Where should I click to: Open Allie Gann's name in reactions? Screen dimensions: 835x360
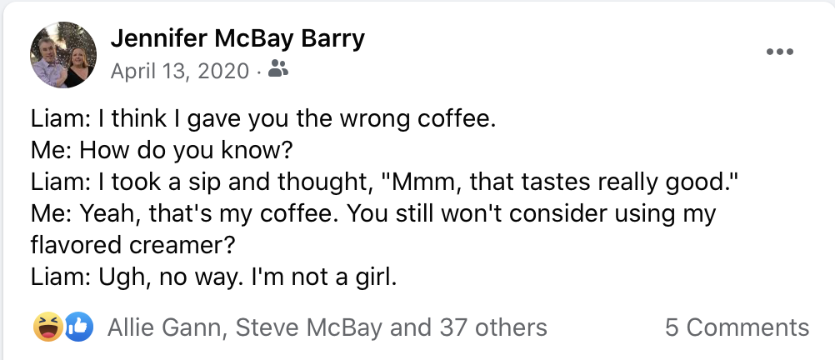point(165,327)
